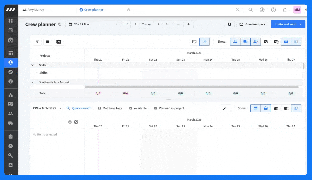Click the horizontal timeline scrollbar

192,87
